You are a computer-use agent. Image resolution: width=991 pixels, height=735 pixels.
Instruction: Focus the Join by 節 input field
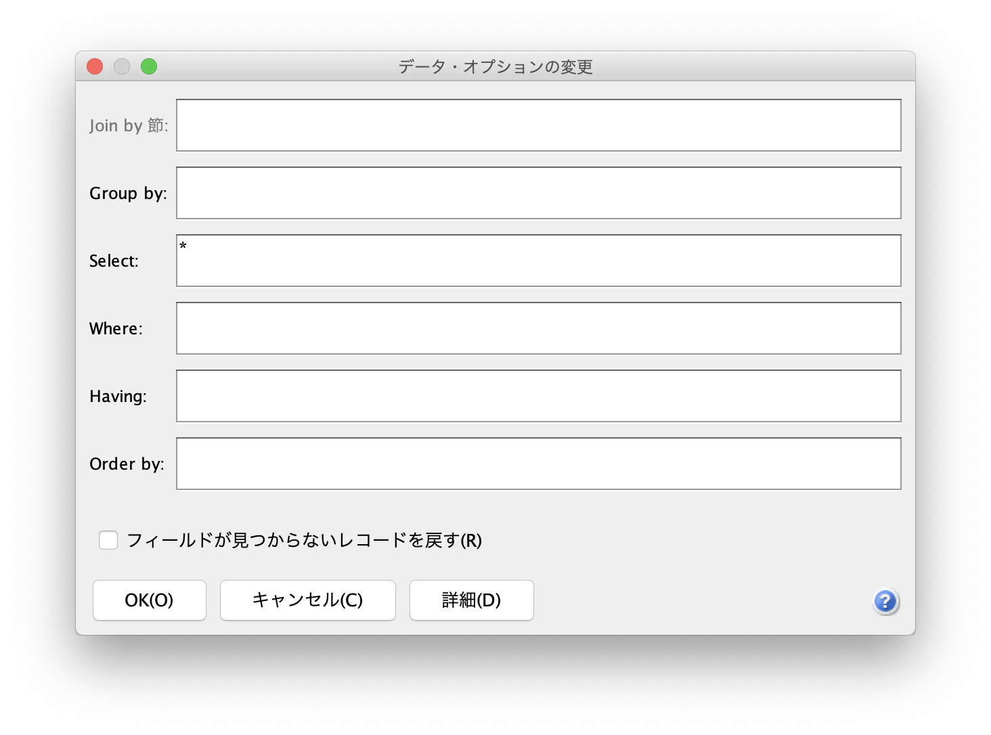539,125
